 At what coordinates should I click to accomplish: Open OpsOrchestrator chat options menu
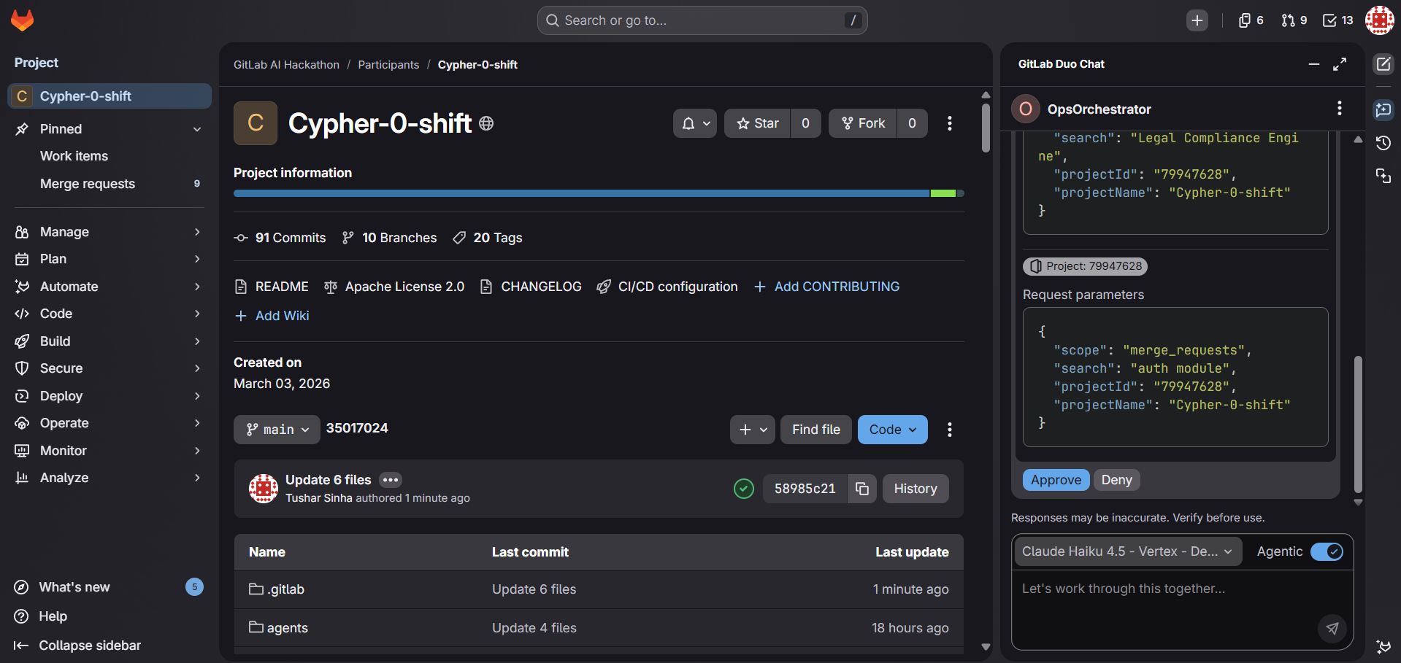click(x=1340, y=109)
